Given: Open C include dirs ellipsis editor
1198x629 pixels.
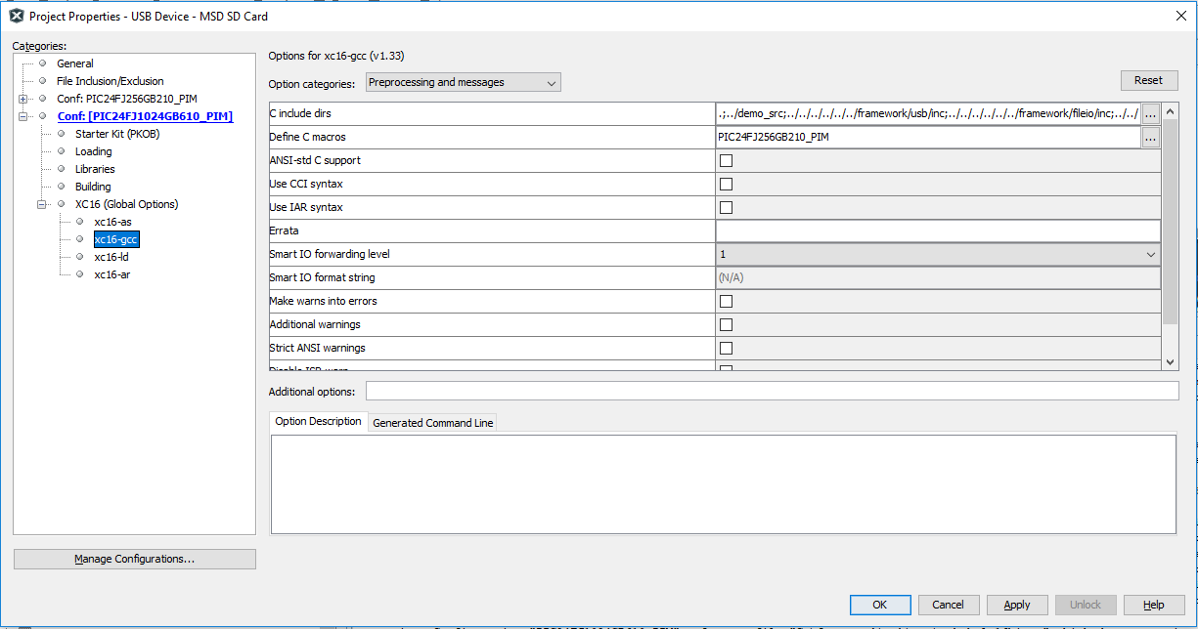Looking at the screenshot, I should pyautogui.click(x=1151, y=114).
